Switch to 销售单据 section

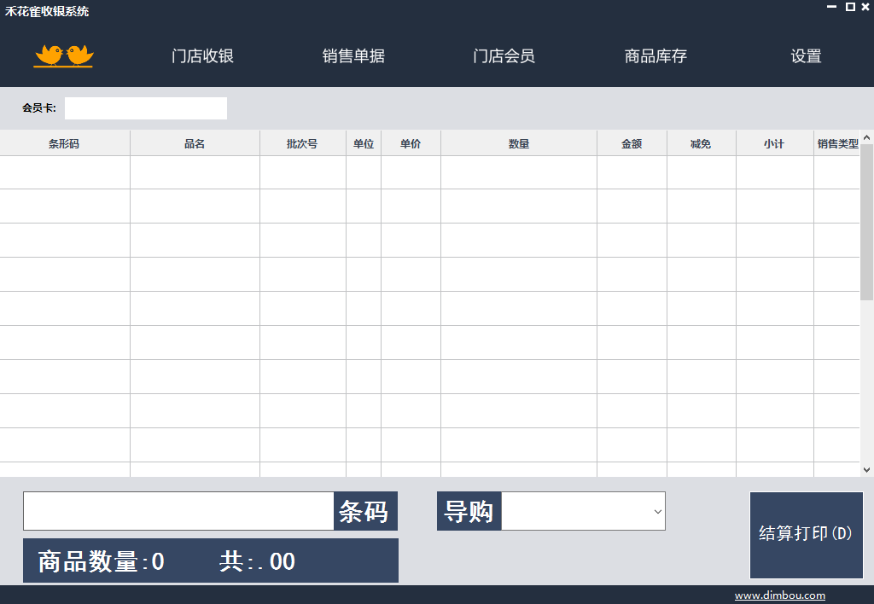(353, 55)
